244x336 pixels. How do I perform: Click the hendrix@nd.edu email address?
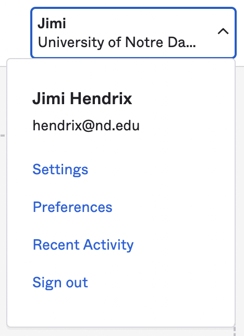pos(86,126)
